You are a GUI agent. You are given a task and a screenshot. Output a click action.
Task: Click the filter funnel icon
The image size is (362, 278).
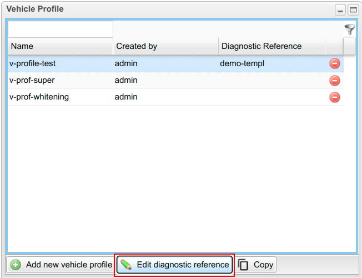pos(349,29)
